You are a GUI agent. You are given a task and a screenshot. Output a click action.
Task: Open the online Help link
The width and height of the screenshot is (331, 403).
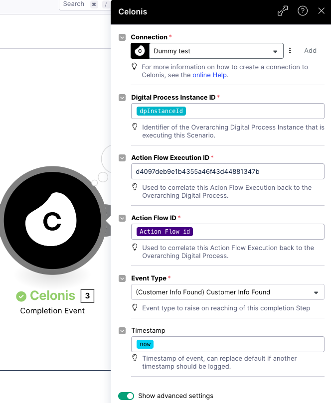coord(209,75)
